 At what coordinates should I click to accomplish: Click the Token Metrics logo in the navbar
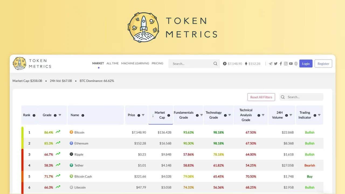pos(32,64)
